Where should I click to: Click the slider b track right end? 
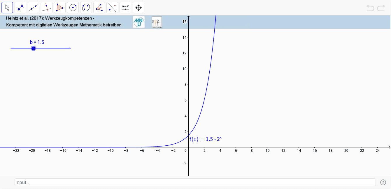click(70, 48)
